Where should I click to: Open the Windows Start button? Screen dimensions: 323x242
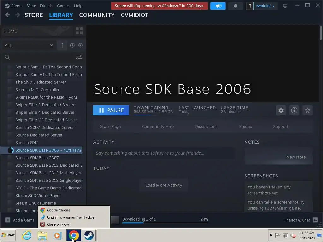click(8, 235)
